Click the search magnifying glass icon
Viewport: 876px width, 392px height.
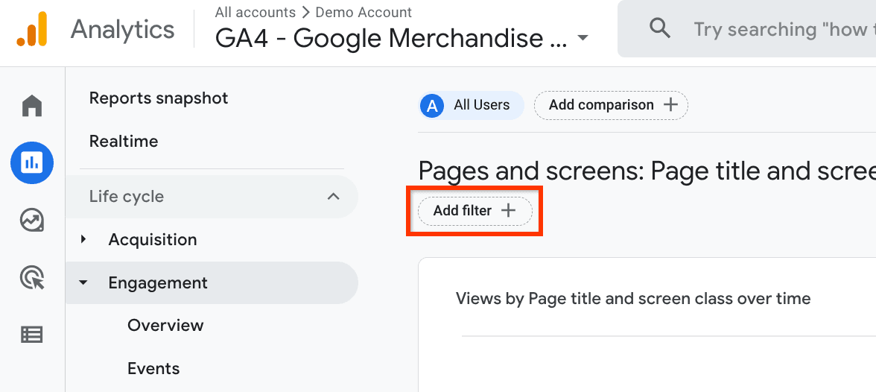tap(659, 29)
